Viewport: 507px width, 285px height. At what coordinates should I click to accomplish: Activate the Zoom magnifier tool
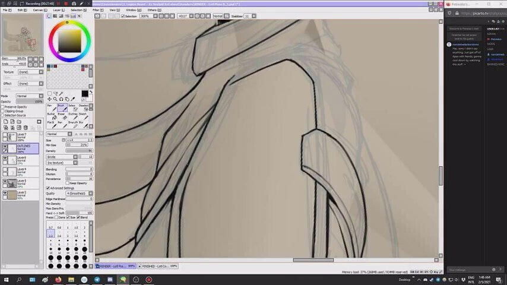[x=55, y=99]
